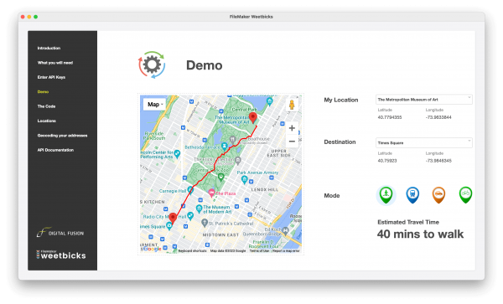Zoom out the map with minus

[x=292, y=142]
